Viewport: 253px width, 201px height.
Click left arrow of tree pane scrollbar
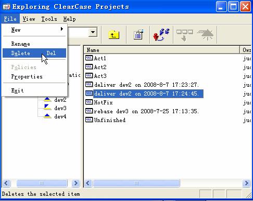coord(6,183)
